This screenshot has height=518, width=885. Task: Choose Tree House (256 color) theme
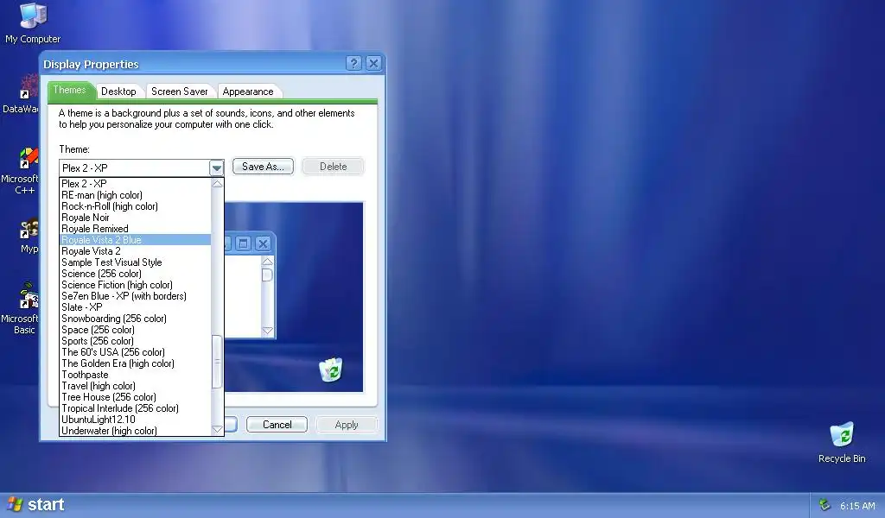tap(136, 397)
